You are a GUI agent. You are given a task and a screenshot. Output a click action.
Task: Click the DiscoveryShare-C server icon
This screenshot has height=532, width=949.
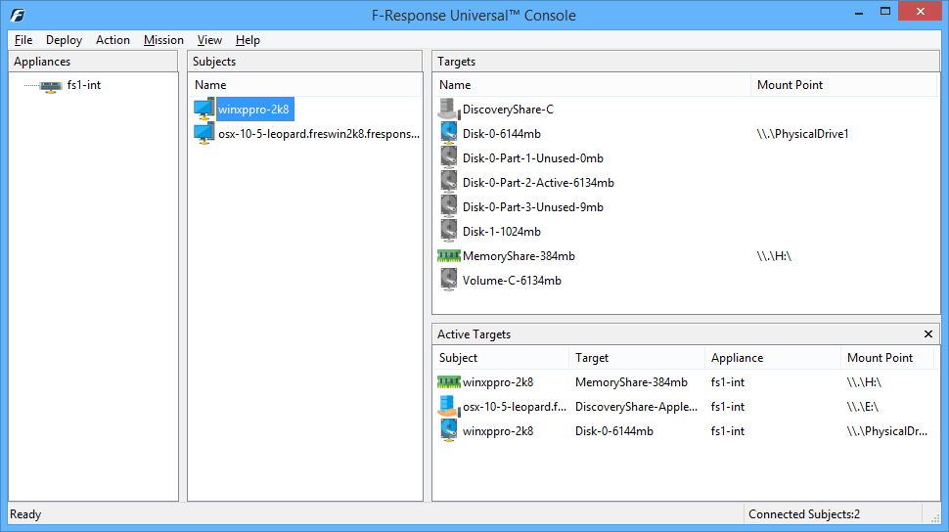click(448, 110)
